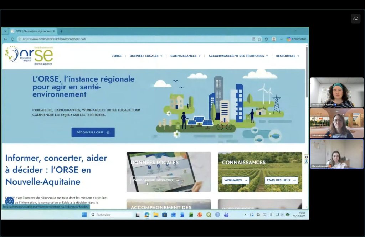Expand Accompagnement des territoires menu
Image resolution: width=365 pixels, height=237 pixels.
[x=238, y=56]
